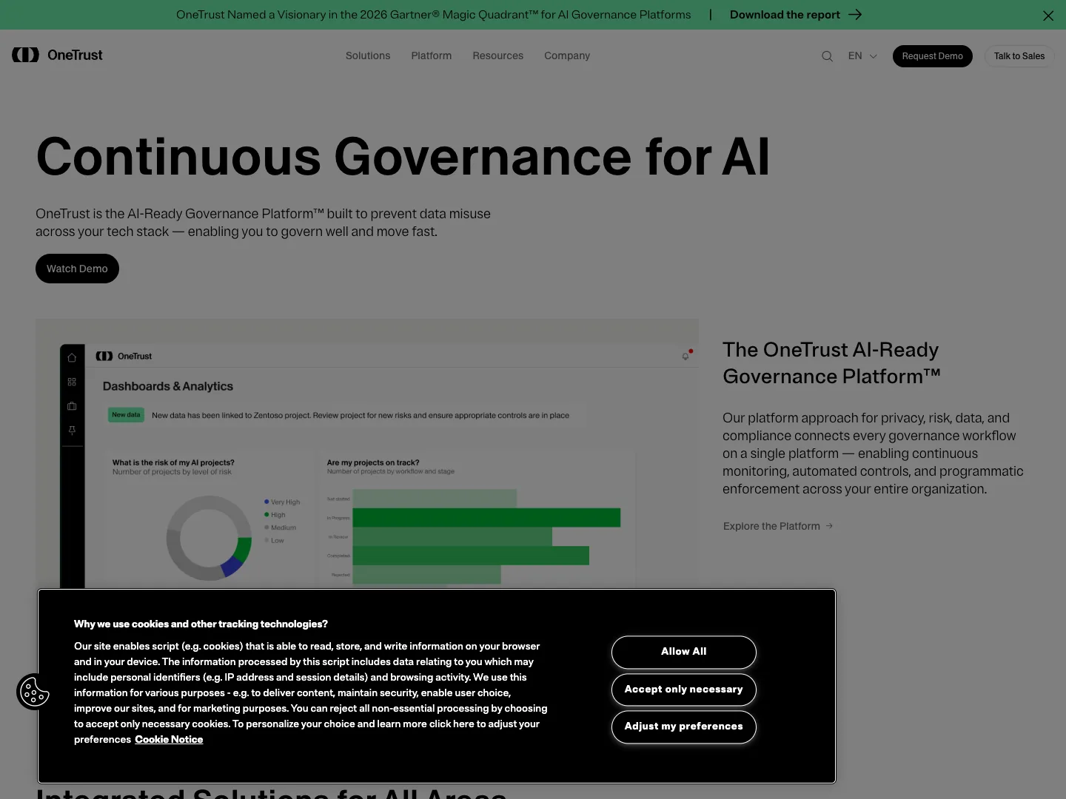The width and height of the screenshot is (1066, 799).
Task: Click the cookie banner heading text
Action: point(201,624)
